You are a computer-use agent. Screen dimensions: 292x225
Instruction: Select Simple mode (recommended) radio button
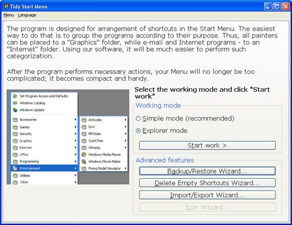138,118
